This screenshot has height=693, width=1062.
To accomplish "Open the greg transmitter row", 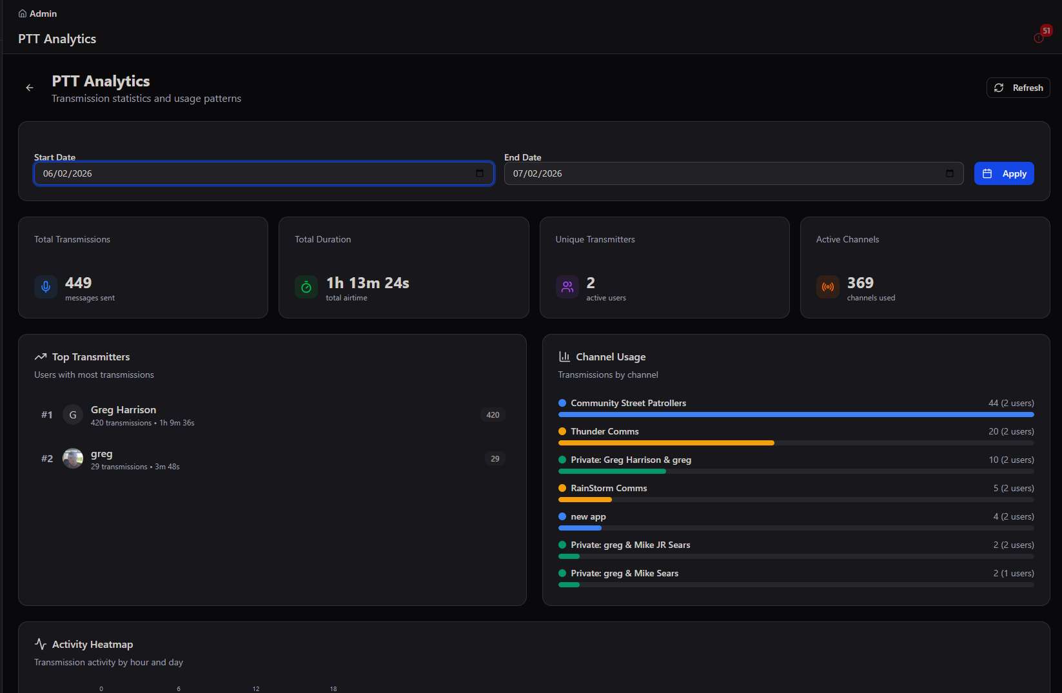I will tap(272, 458).
